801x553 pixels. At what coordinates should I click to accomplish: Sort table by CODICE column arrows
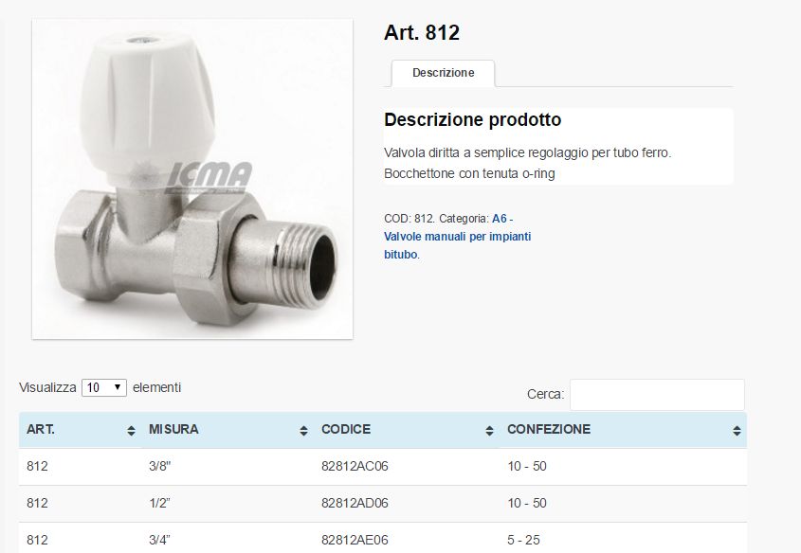tap(489, 431)
